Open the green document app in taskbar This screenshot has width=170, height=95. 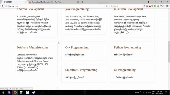click(x=21, y=93)
